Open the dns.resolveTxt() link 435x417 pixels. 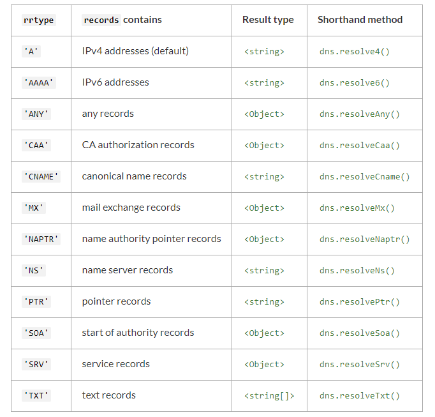[359, 396]
